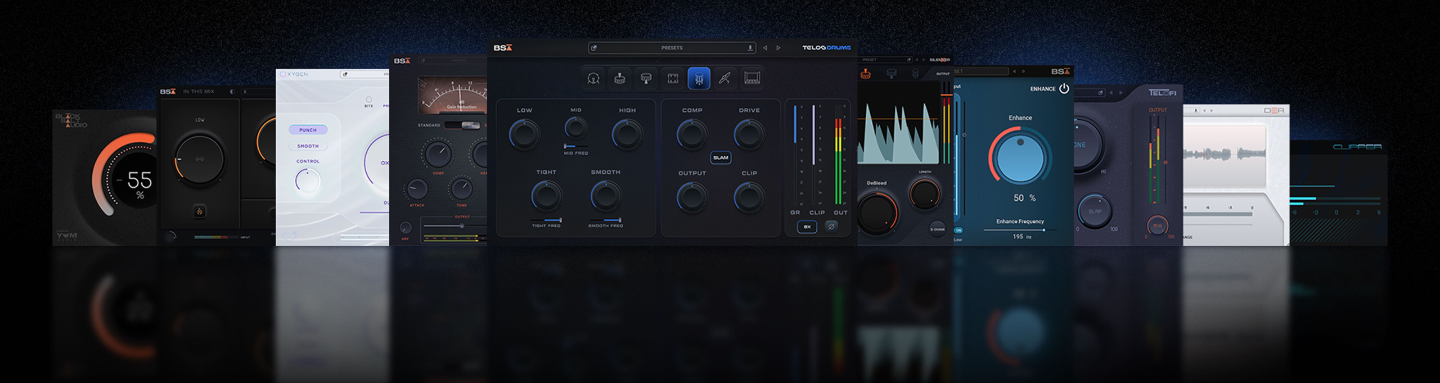
Task: Click the waveform display in the DSR plugin
Action: [1224, 155]
